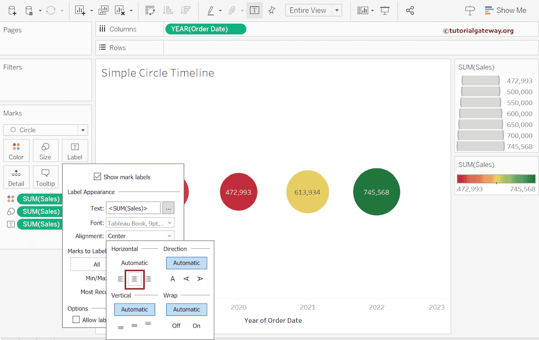The height and width of the screenshot is (340, 539).
Task: Click the Simple Circle Timeline title
Action: [x=158, y=73]
